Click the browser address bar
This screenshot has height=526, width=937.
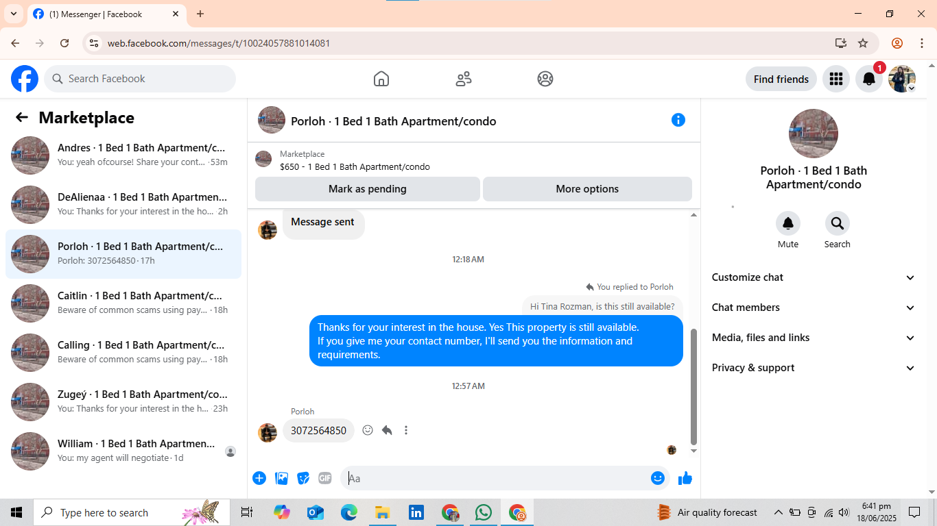[466, 43]
